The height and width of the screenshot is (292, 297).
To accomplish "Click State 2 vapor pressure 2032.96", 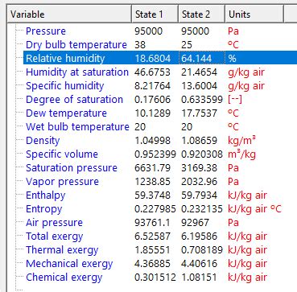I will pos(199,182).
